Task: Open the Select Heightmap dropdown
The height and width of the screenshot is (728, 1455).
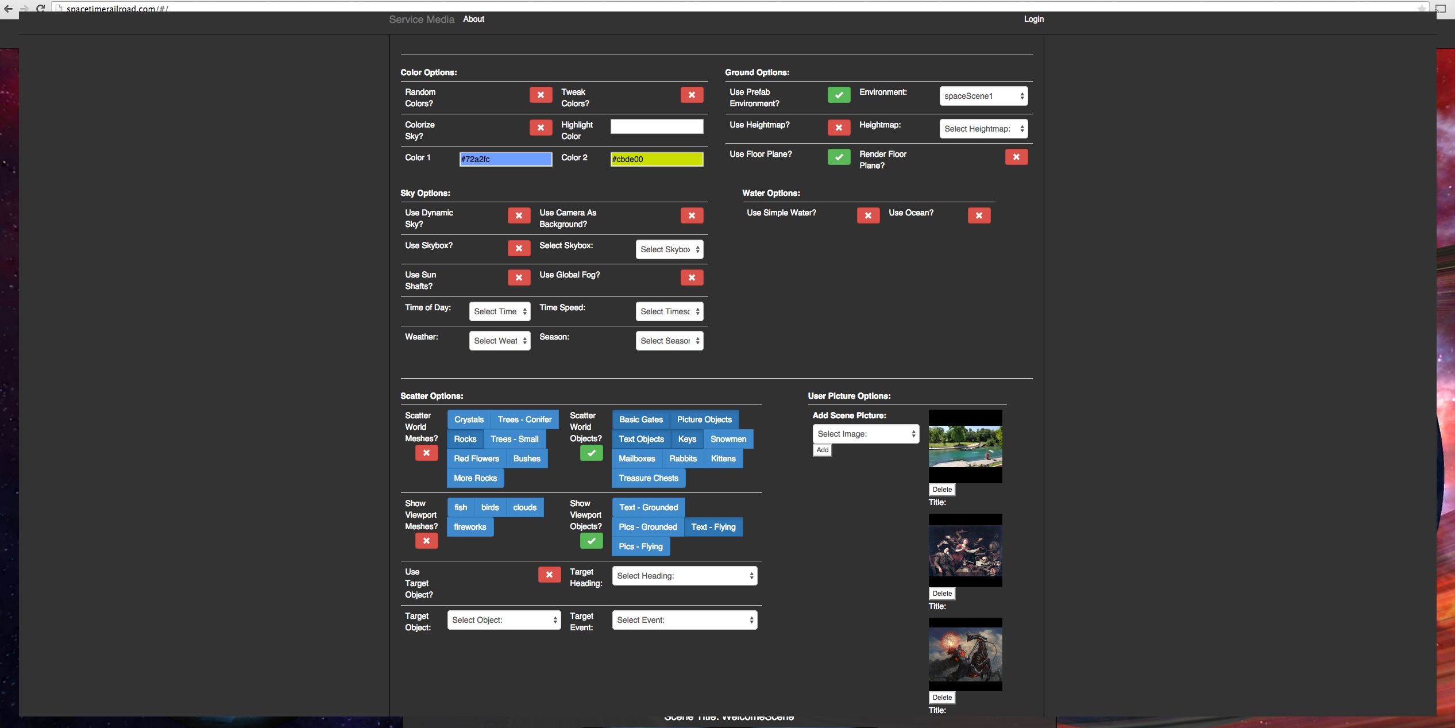Action: point(983,129)
